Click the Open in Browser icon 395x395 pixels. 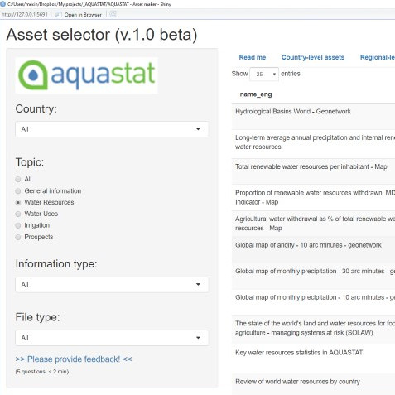[x=58, y=14]
